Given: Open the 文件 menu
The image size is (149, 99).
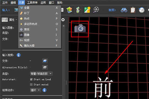Looking at the screenshot, I should (5, 2).
